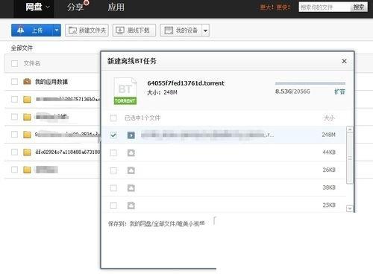Open the upload button dropdown arrow
Viewport: 373px width, 276px height.
point(57,31)
